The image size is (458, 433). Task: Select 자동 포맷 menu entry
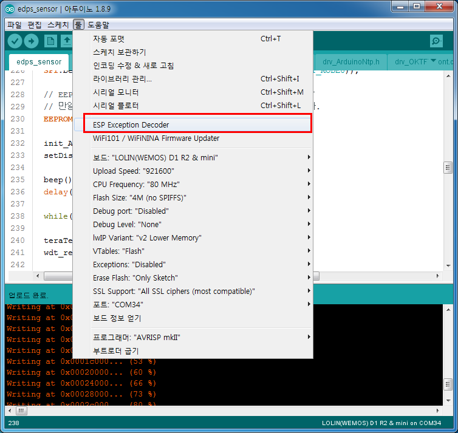pyautogui.click(x=193, y=38)
